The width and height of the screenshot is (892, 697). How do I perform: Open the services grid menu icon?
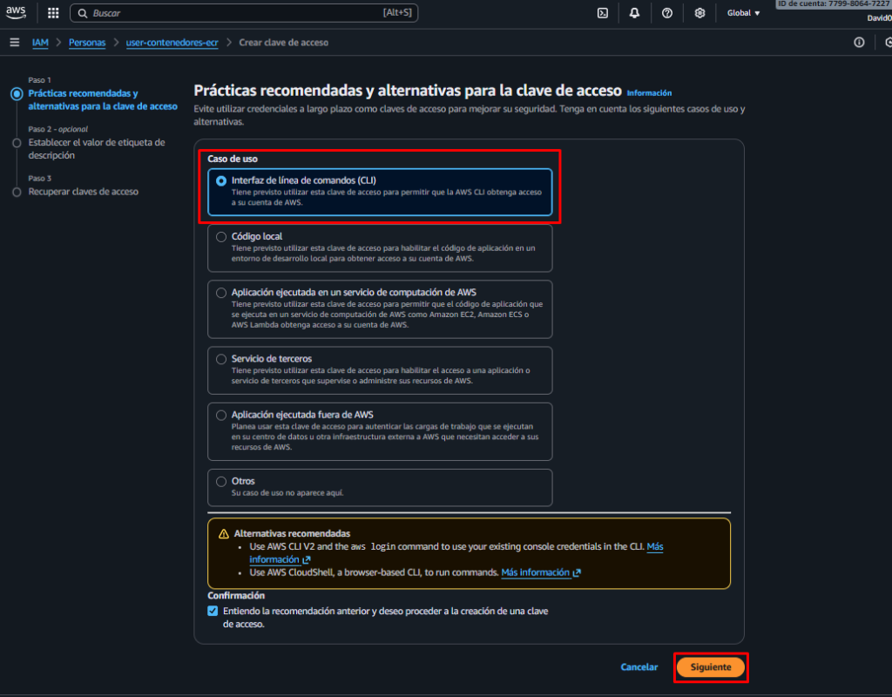point(53,13)
